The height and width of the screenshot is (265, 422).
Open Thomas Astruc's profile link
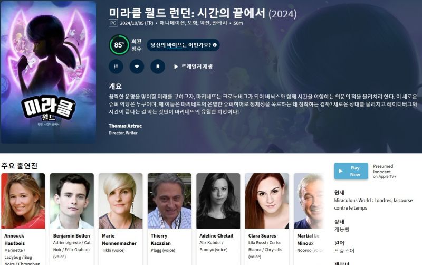click(125, 126)
